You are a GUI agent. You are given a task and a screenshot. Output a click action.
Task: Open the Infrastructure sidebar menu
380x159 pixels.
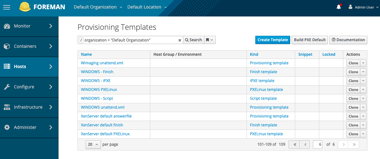click(29, 107)
